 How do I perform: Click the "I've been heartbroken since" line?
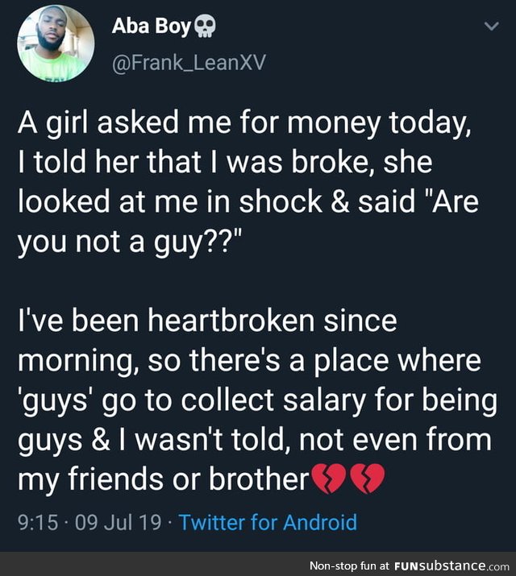(x=207, y=321)
